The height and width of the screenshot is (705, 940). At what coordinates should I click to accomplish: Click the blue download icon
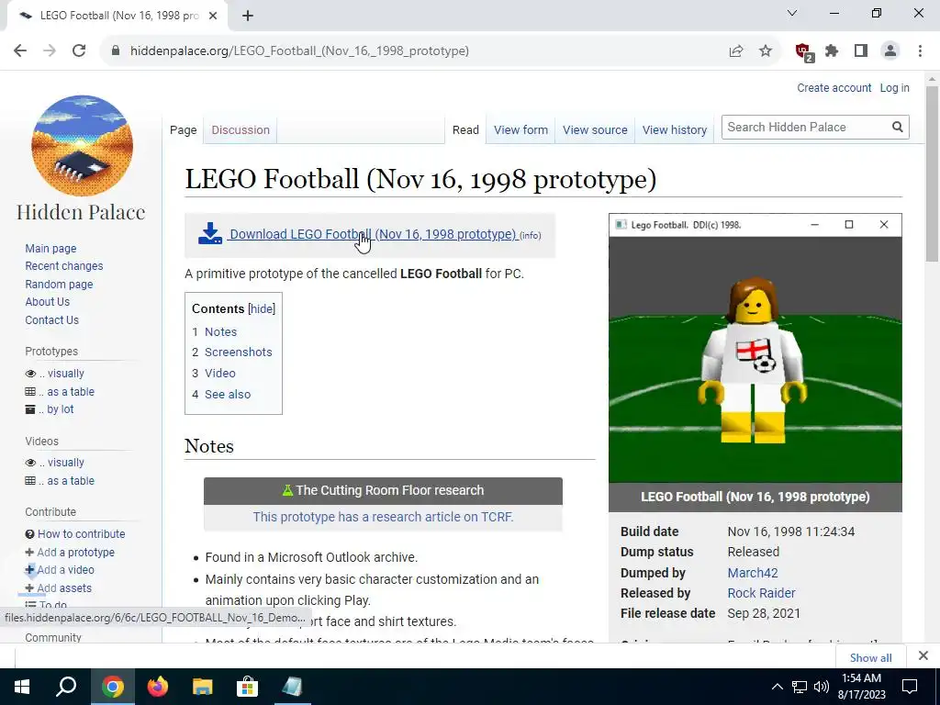click(210, 234)
